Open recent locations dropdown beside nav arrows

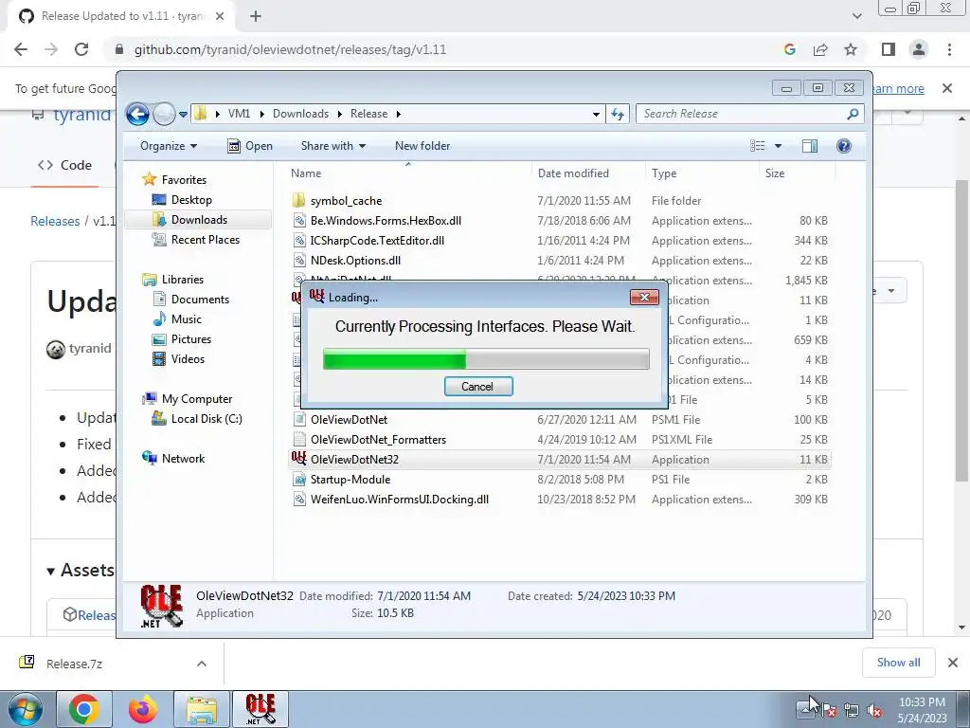[183, 115]
